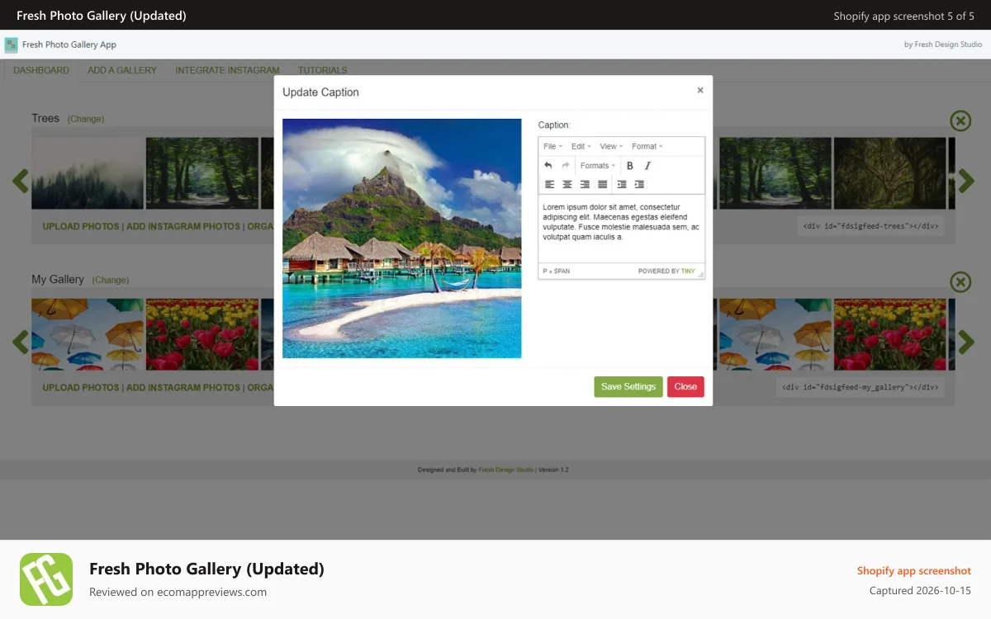Justify the caption text
The image size is (991, 619).
point(603,185)
